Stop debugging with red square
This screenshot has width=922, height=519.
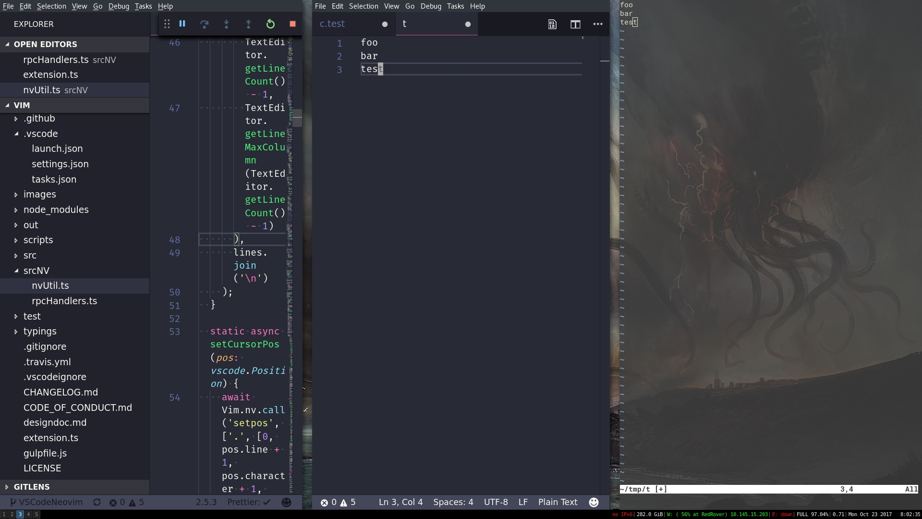pos(292,24)
